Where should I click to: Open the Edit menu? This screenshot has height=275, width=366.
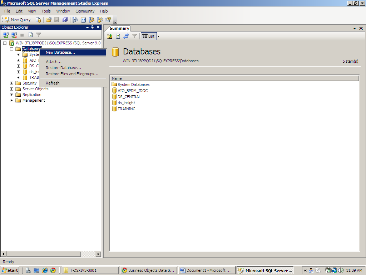[19, 11]
